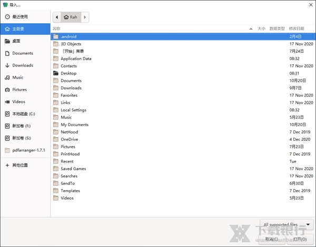The height and width of the screenshot is (247, 316).
Task: Select 桌面 in the sidebar
Action: pyautogui.click(x=16, y=41)
